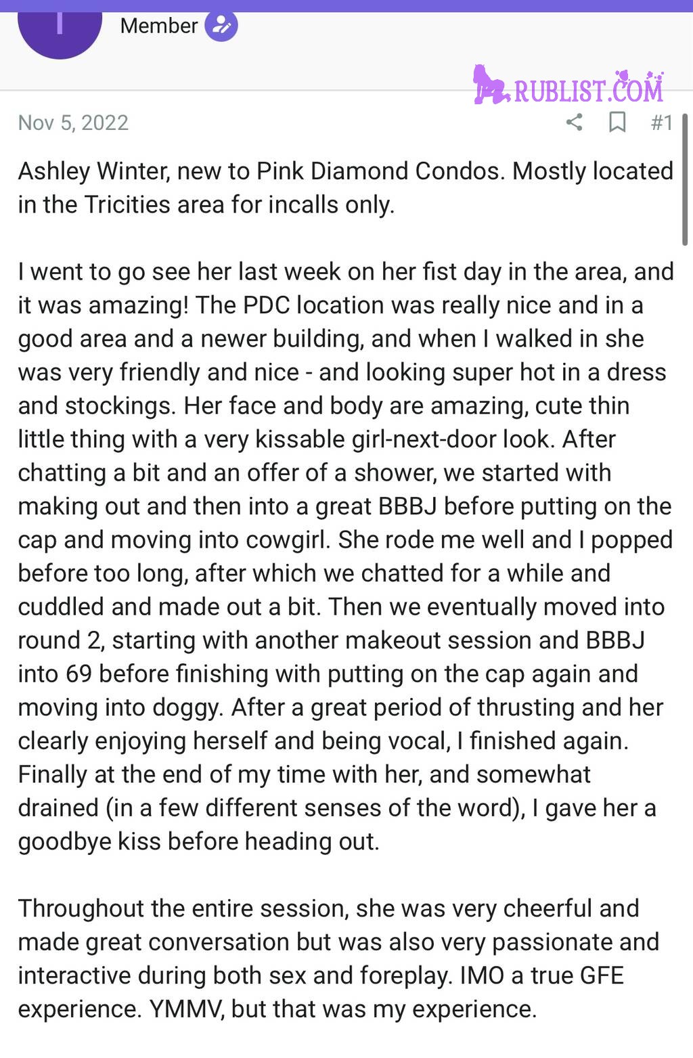
Task: Click the gray scrollbar thumb at right
Action: click(685, 179)
